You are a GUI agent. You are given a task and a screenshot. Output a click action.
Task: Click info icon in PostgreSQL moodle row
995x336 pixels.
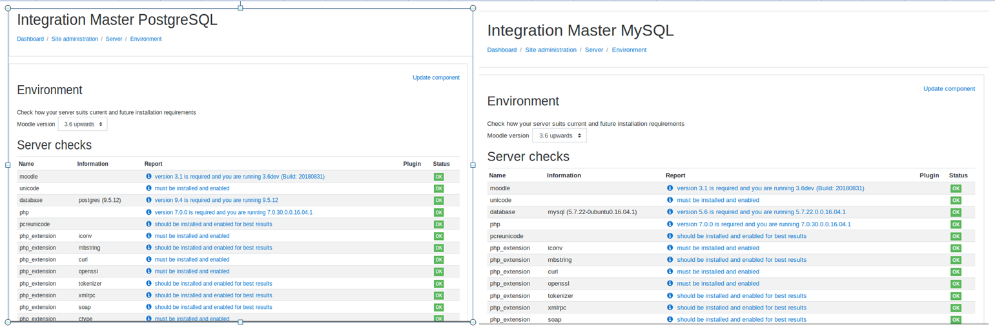coord(149,176)
